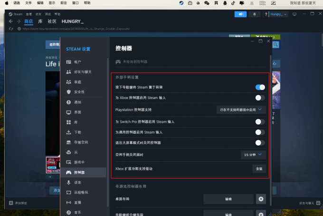Open macOS 文件 menu
The image size is (323, 216).
tap(28, 3)
